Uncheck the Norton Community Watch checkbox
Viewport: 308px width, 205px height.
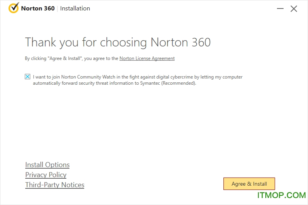pos(28,77)
